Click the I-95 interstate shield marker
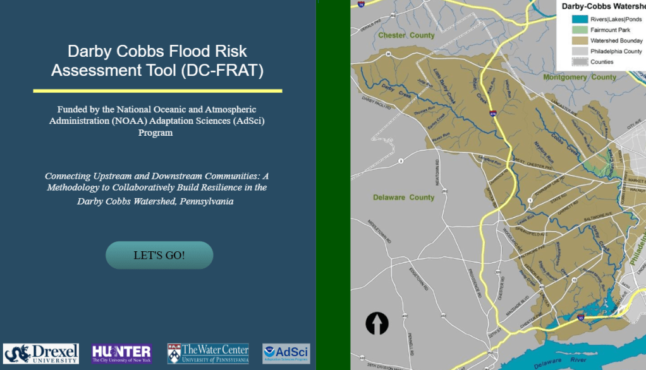Image resolution: width=646 pixels, height=370 pixels. (580, 318)
